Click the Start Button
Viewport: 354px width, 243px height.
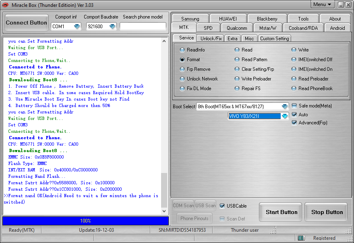point(281,212)
